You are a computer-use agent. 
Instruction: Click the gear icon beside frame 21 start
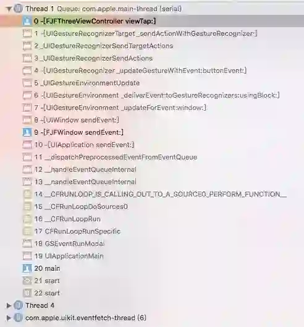27,281
